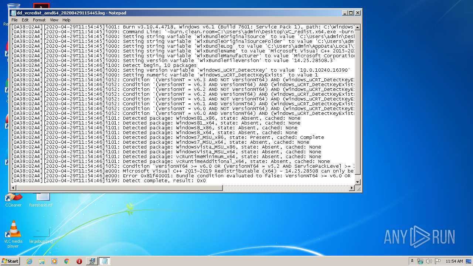473x266 pixels.
Task: Launch Google Chrome from taskbar
Action: pyautogui.click(x=67, y=261)
